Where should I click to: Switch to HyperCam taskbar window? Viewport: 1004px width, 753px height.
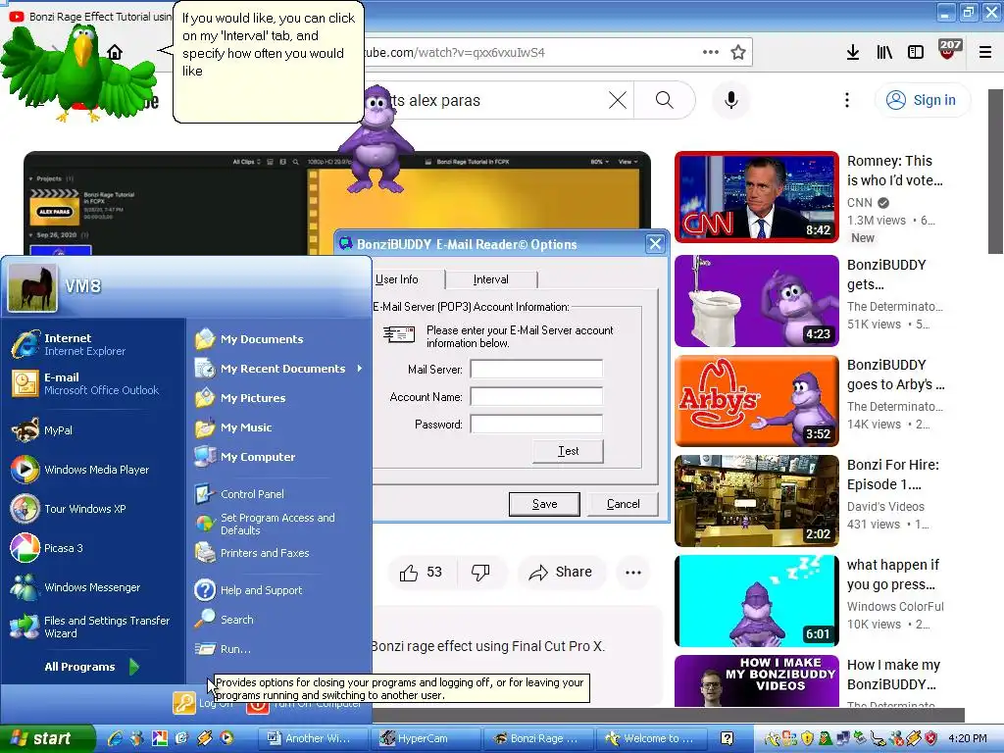point(426,738)
